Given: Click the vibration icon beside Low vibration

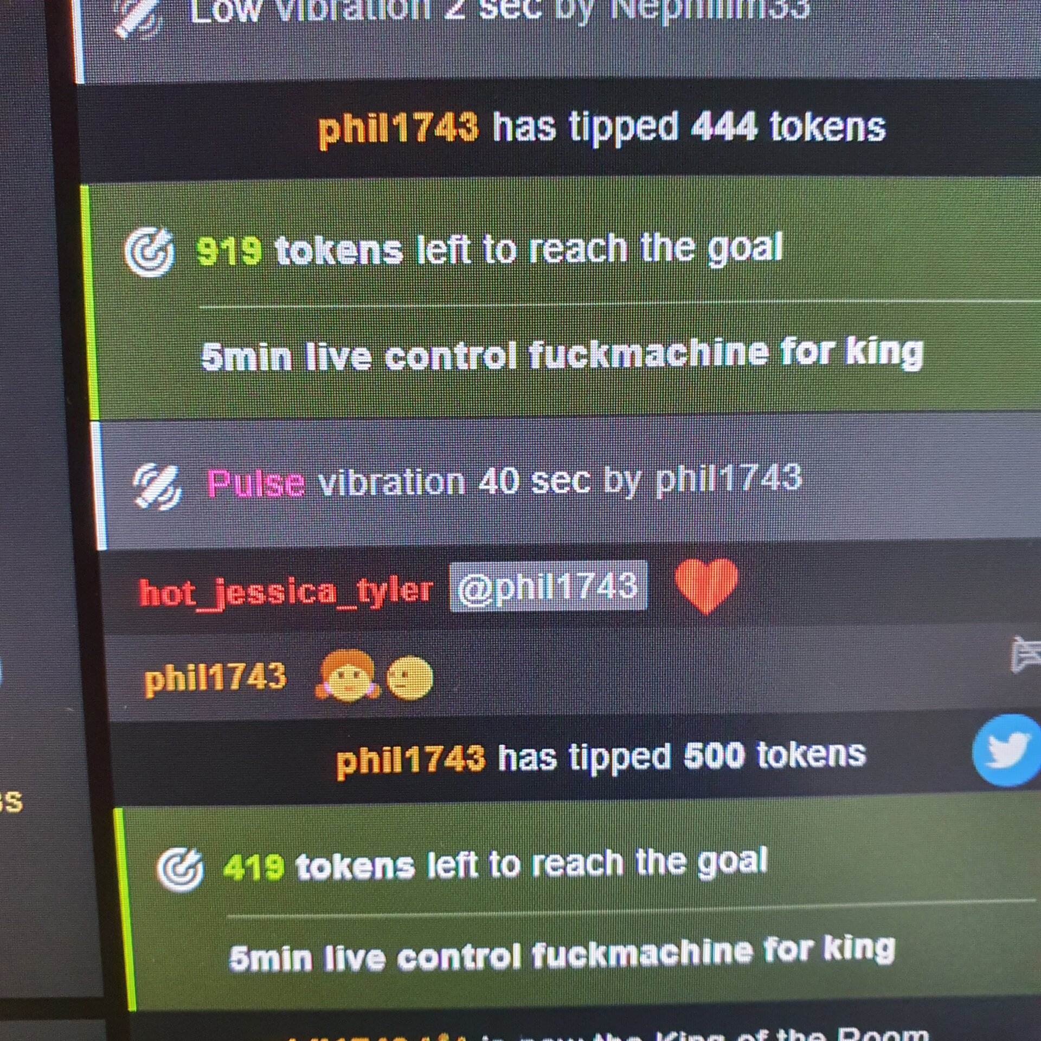Looking at the screenshot, I should point(139,17).
